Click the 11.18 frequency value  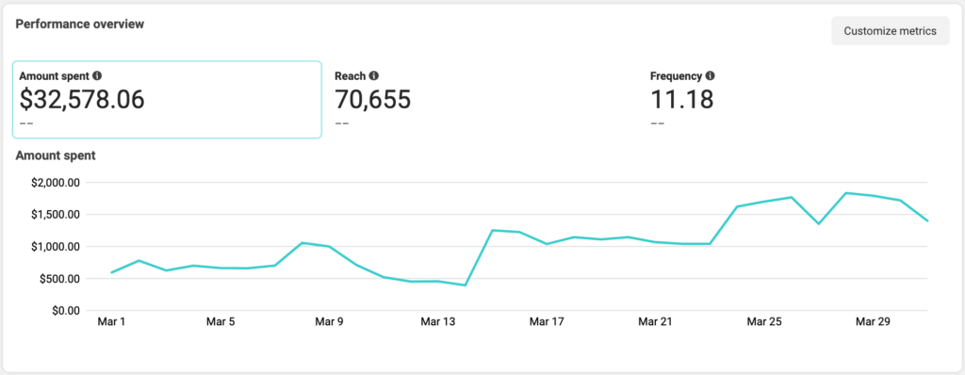coord(682,99)
